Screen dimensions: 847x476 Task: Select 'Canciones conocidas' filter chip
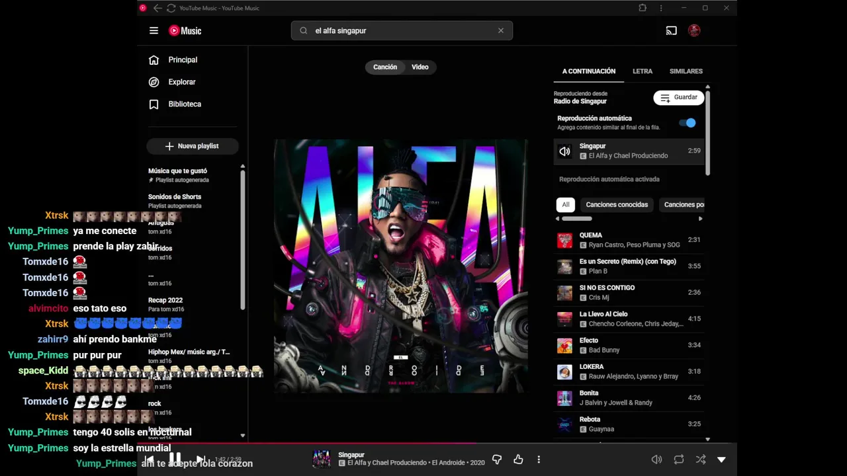click(x=617, y=205)
